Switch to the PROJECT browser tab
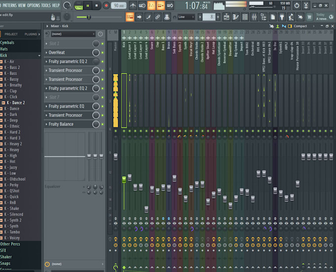 point(11,34)
